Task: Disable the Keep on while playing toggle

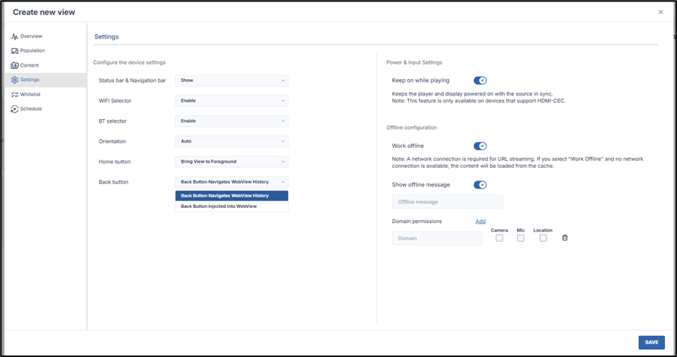Action: [480, 81]
